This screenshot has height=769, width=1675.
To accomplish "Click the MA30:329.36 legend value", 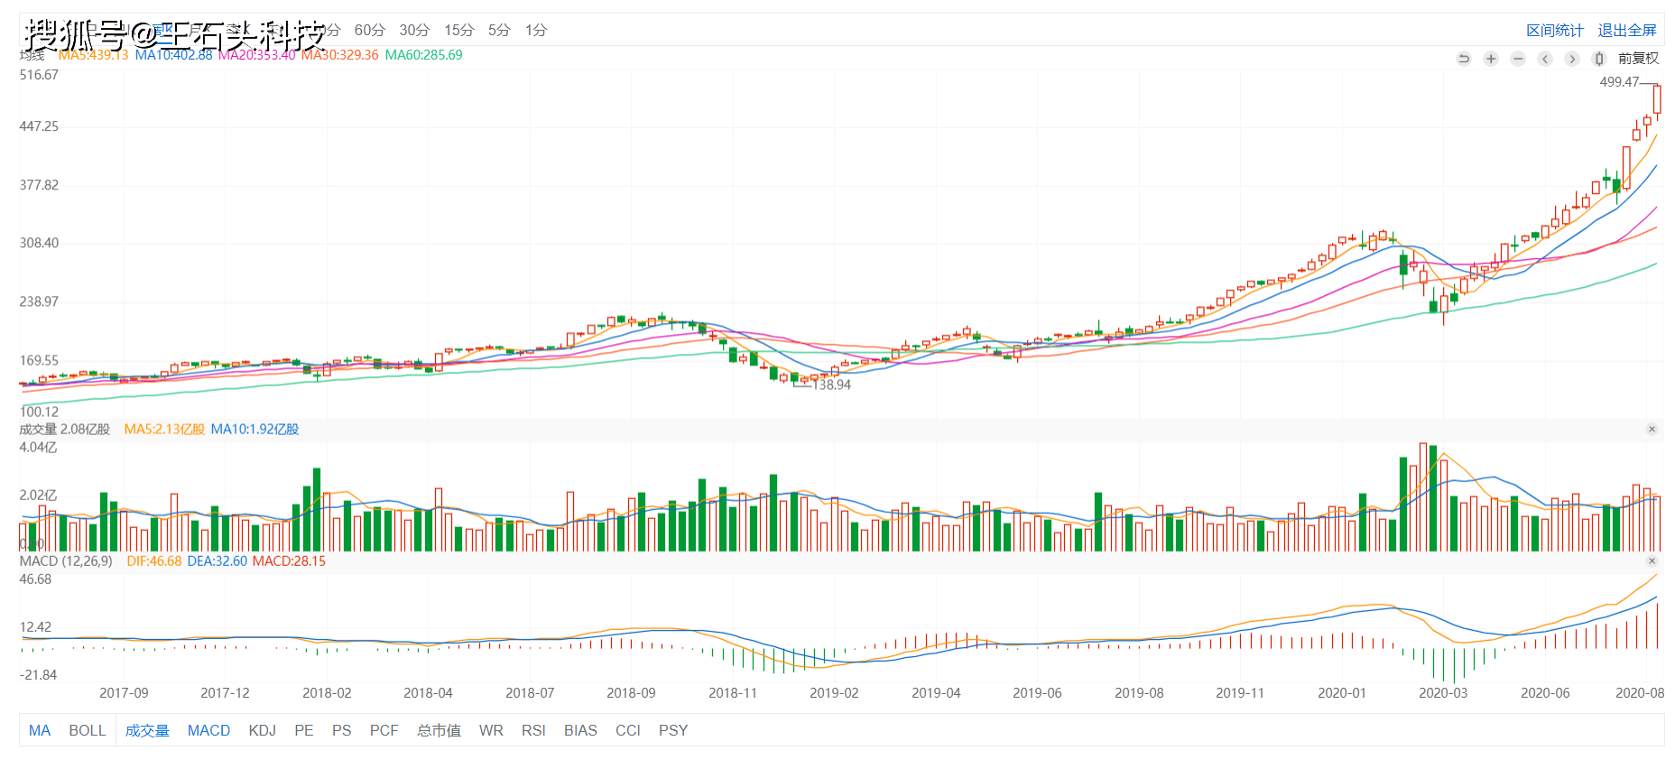I will point(339,55).
